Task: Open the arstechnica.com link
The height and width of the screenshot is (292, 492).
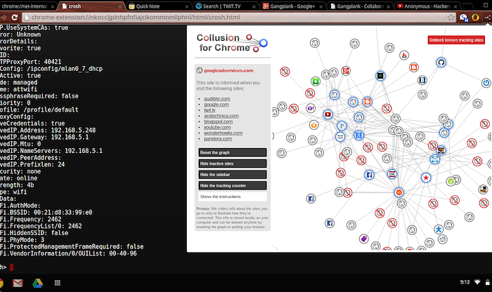Action: (x=221, y=116)
